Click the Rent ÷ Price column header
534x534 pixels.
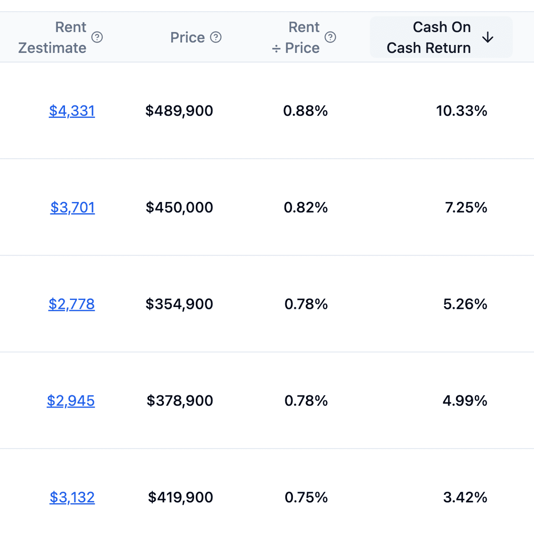click(296, 37)
